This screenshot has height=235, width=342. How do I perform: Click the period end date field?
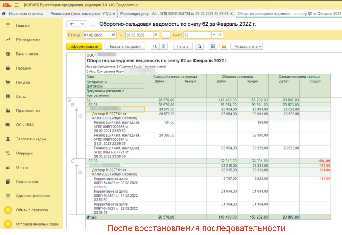139,35
